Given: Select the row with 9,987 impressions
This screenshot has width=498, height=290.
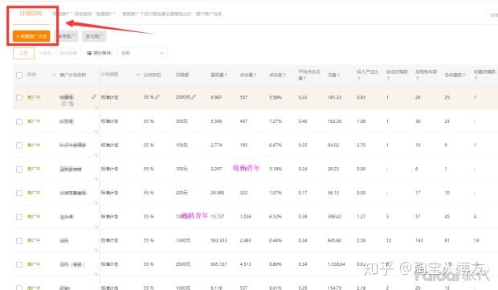Looking at the screenshot, I should (x=19, y=97).
